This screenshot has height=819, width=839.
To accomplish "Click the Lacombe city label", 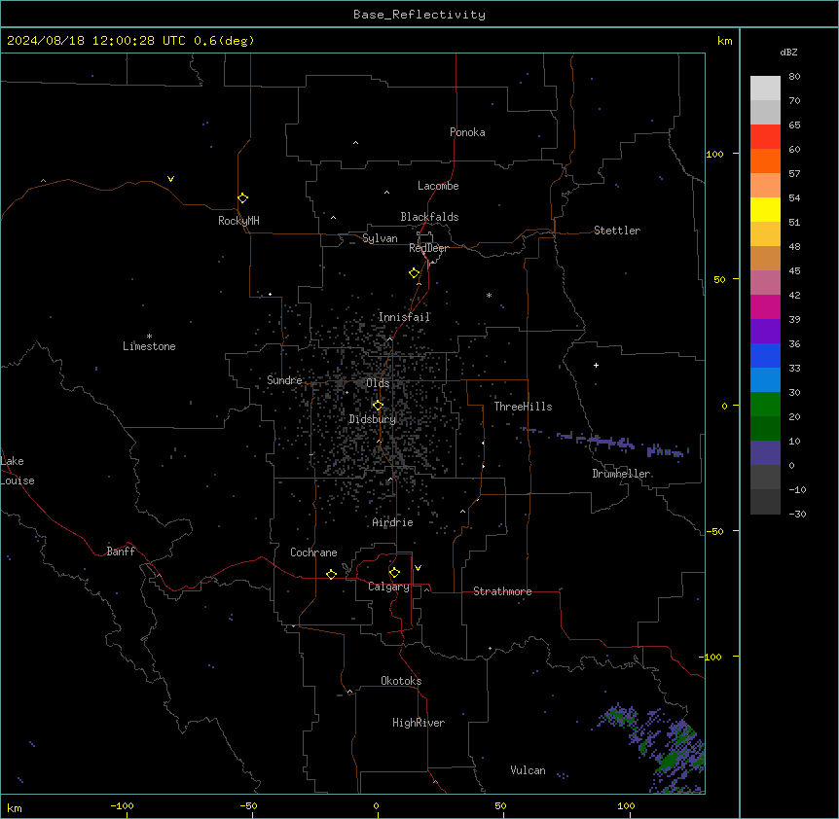I will click(x=438, y=186).
